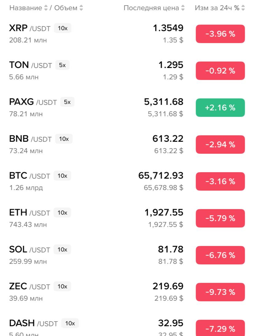
Task: Tap the -6.76 % button for SOL
Action: [220, 255]
